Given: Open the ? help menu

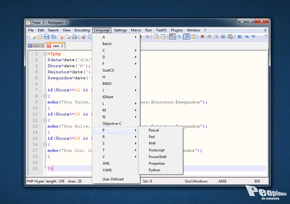Looking at the screenshot, I should pyautogui.click(x=205, y=30).
